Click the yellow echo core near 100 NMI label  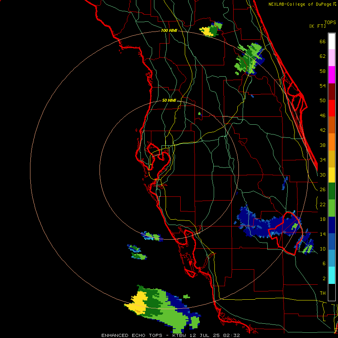206,31
